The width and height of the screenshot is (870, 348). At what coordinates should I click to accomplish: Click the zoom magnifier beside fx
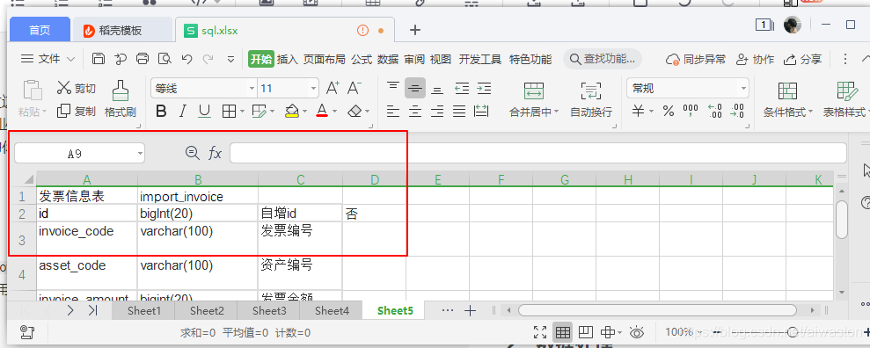[192, 153]
